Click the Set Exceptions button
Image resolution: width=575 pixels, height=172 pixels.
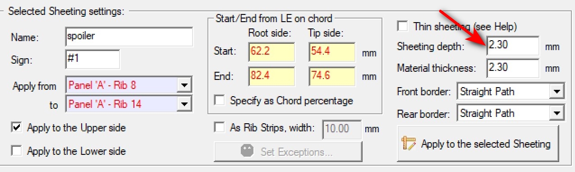pos(288,152)
